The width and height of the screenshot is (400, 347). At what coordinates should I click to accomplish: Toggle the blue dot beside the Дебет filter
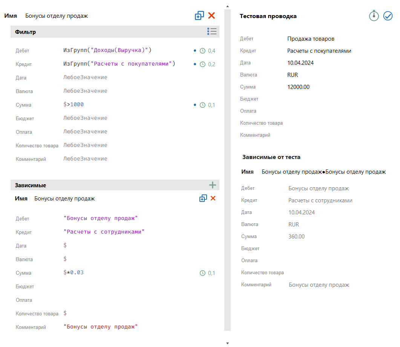click(195, 50)
